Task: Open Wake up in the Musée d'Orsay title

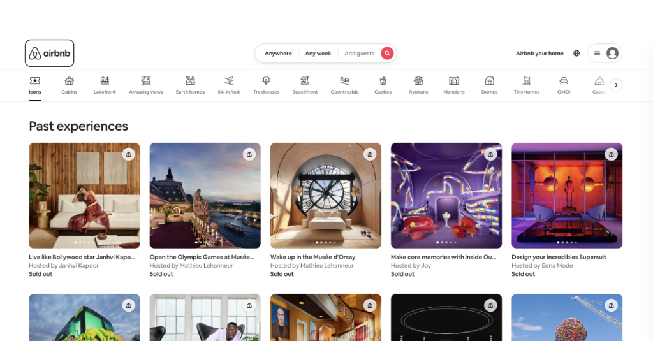Action: (x=312, y=257)
